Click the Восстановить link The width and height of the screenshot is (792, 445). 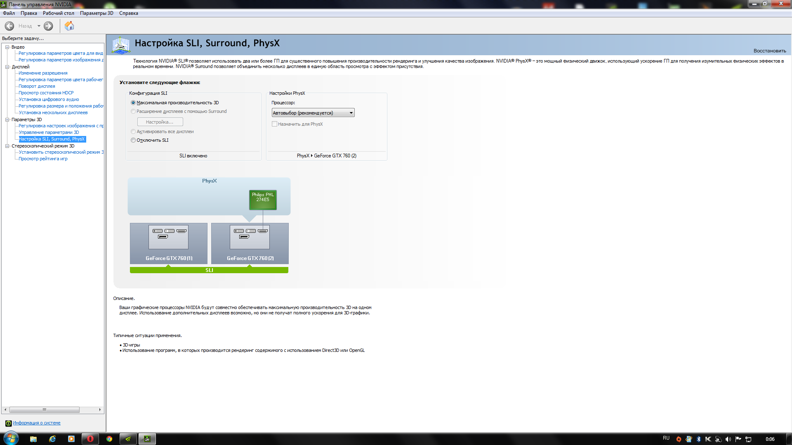tap(769, 51)
